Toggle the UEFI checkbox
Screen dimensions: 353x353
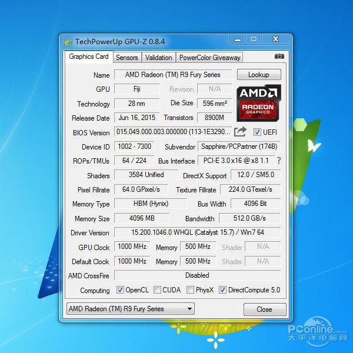[257, 132]
